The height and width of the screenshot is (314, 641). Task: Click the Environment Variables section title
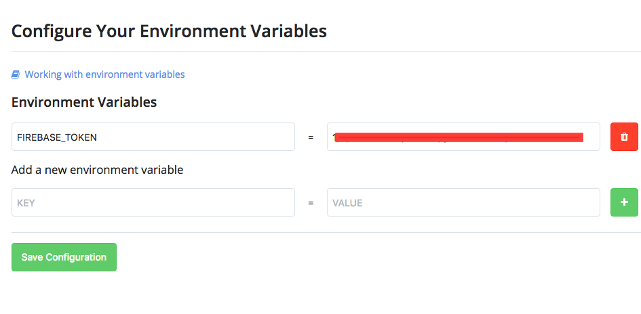pos(84,102)
